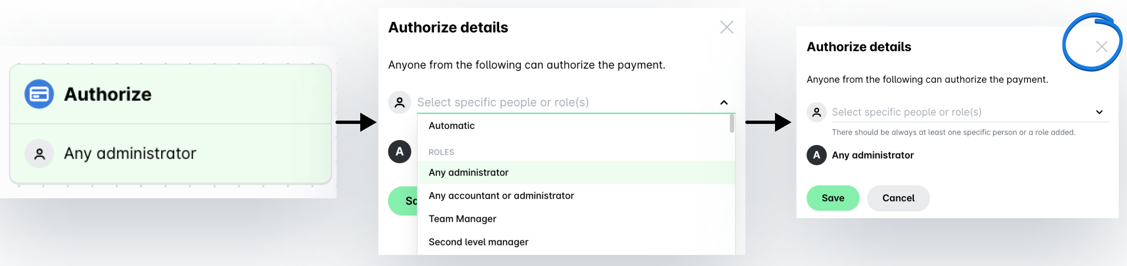This screenshot has width=1127, height=266.
Task: Choose 'Second level manager' option
Action: click(x=478, y=242)
